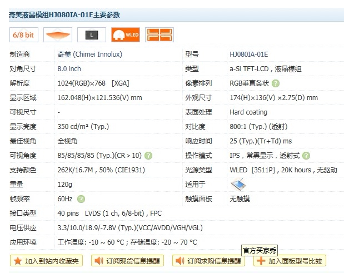Viewport: 344px width, 273px height.
Task: Select viewing angle 85/85/85/85 (Typ.)(CR>10)
Action: (99, 155)
